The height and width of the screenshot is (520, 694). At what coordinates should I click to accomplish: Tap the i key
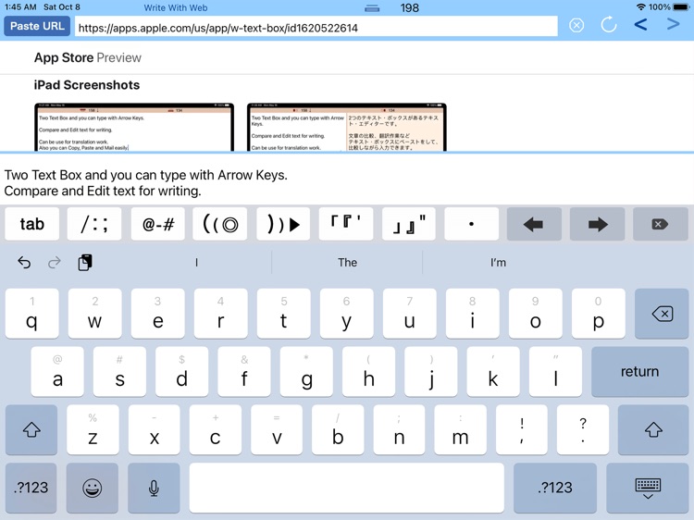(x=472, y=314)
